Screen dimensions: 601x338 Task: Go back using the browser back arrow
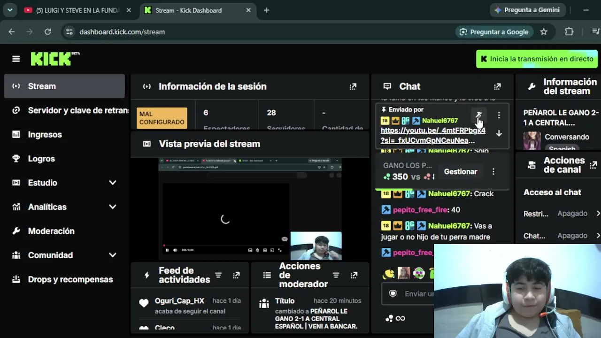click(12, 32)
